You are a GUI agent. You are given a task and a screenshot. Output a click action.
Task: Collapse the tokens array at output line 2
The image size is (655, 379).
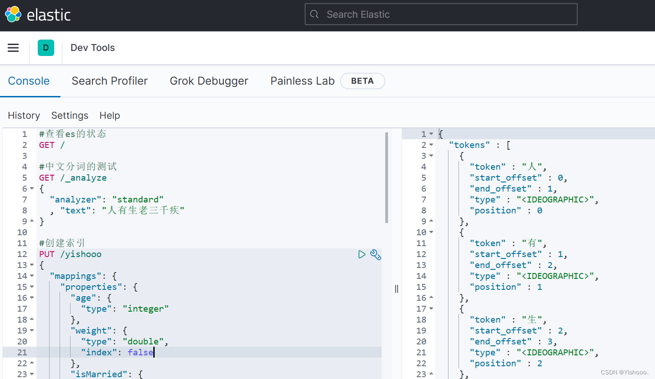(431, 145)
